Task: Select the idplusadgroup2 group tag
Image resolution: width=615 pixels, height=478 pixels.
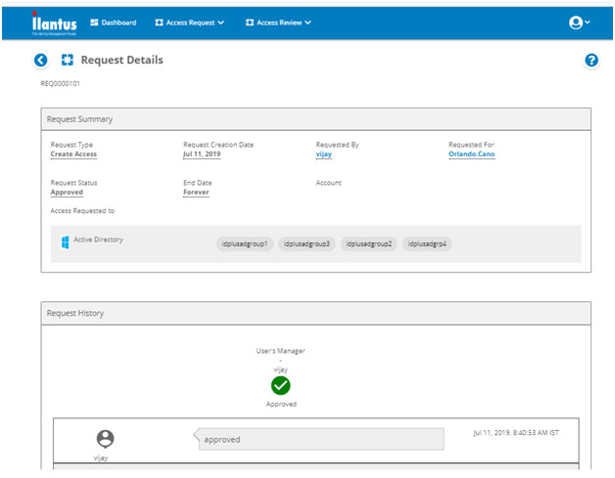Action: pyautogui.click(x=368, y=244)
